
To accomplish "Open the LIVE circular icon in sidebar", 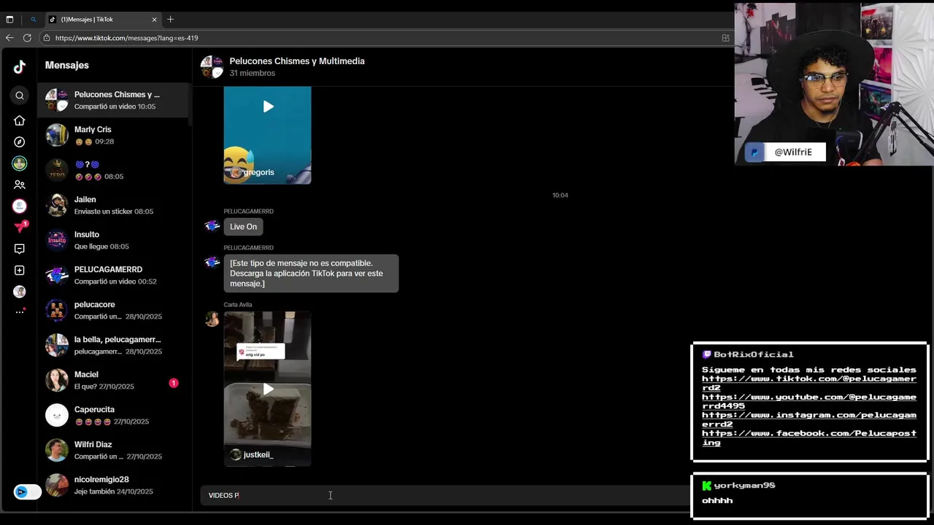I will point(20,206).
